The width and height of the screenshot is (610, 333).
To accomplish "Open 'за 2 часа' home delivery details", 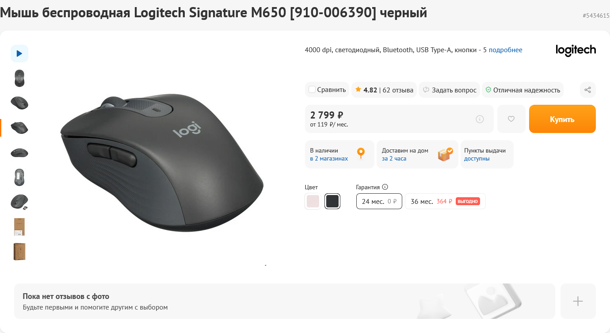I will (x=394, y=159).
